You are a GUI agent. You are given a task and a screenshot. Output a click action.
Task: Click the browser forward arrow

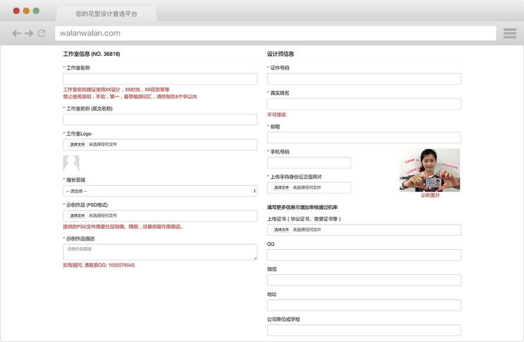(29, 34)
